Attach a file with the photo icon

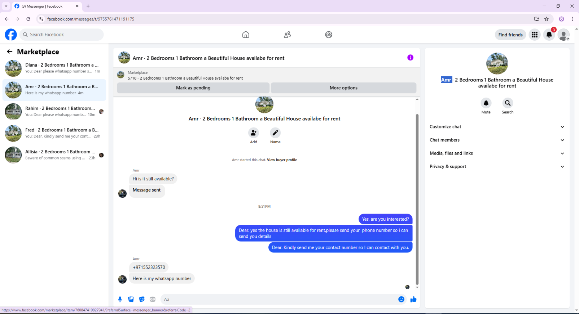pyautogui.click(x=131, y=299)
